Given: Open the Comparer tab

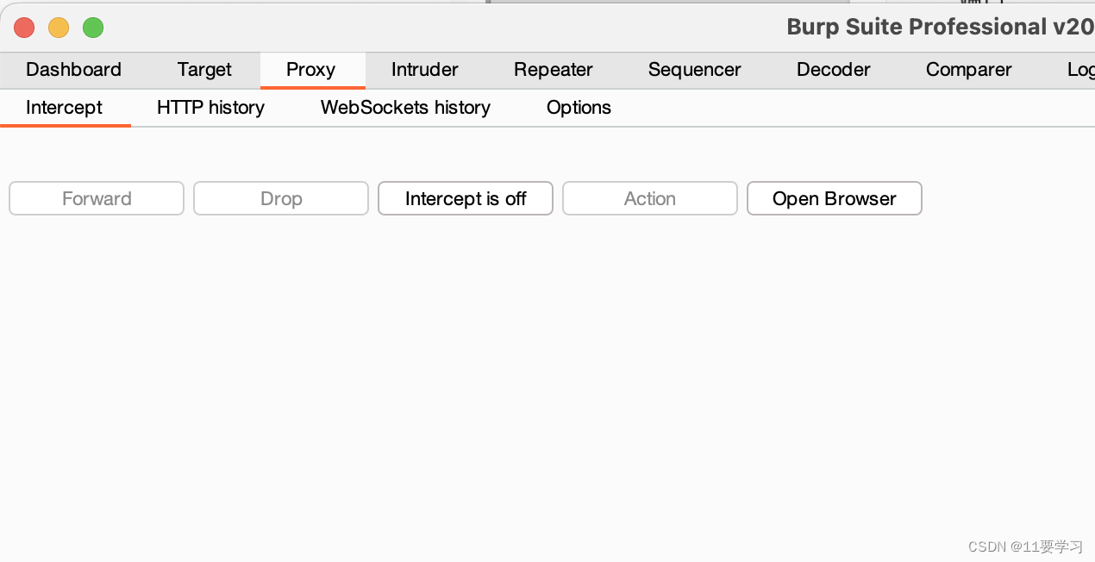Looking at the screenshot, I should [x=968, y=70].
